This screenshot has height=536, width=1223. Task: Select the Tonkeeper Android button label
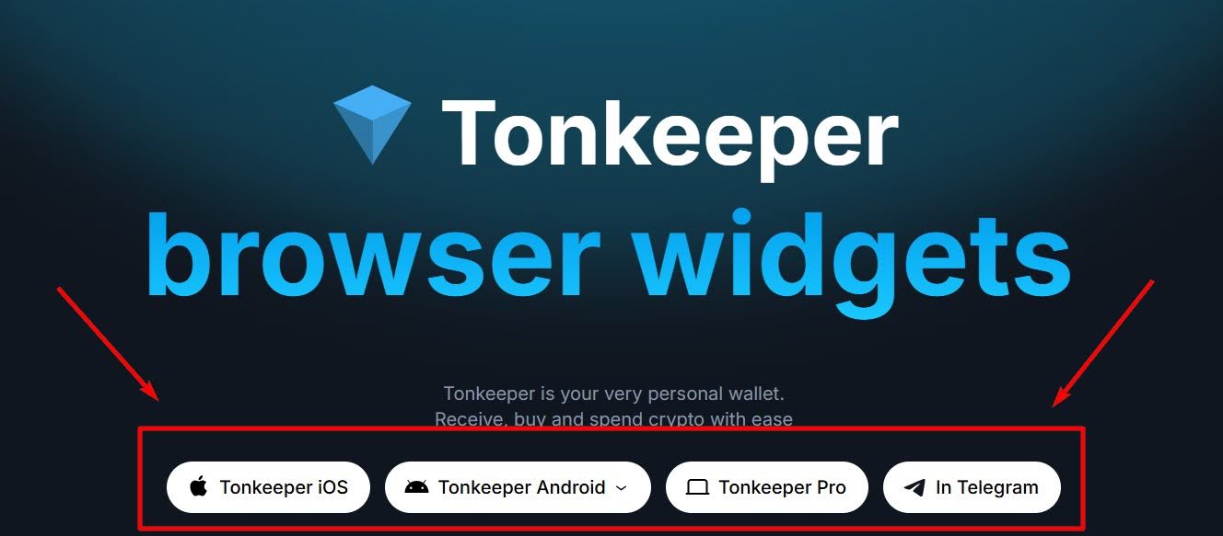(x=521, y=487)
